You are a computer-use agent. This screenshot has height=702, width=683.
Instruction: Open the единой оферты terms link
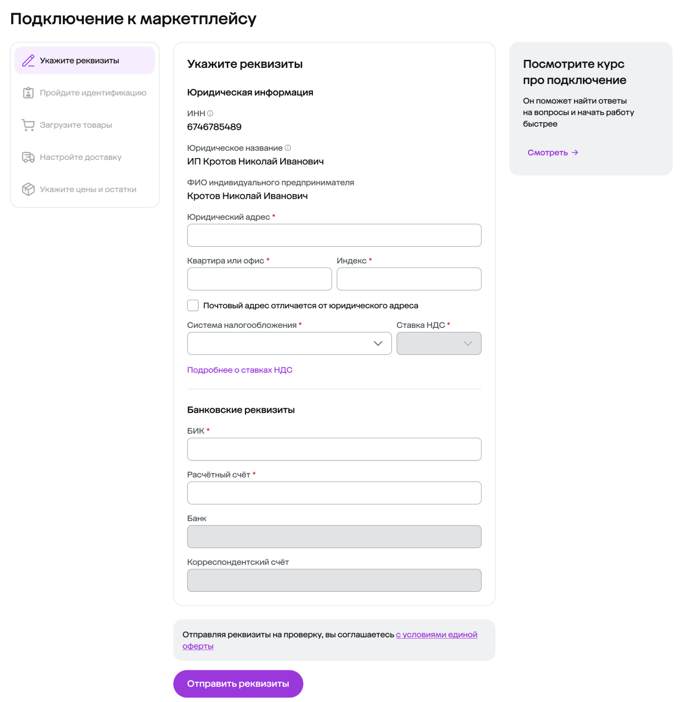tap(436, 635)
